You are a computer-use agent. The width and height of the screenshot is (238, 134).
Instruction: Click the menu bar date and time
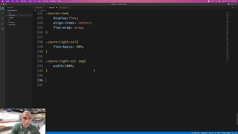point(229,1)
